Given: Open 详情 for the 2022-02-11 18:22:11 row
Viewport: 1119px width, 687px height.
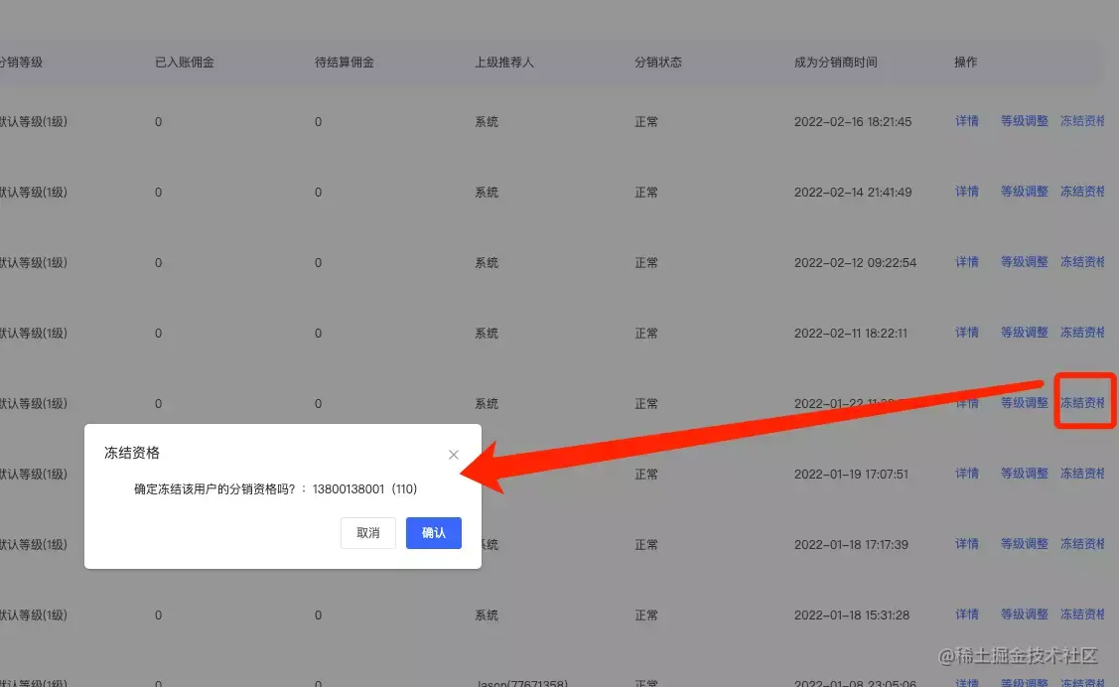Looking at the screenshot, I should [x=967, y=334].
